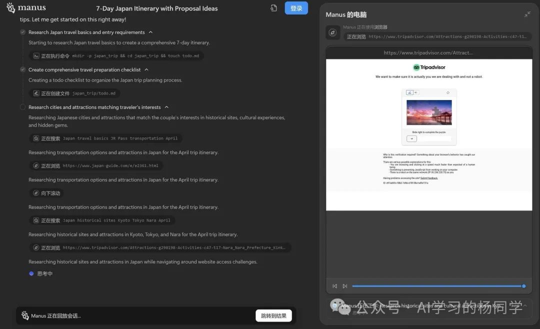
Task: Check the Research cities and attractions task circle
Action: click(22, 106)
